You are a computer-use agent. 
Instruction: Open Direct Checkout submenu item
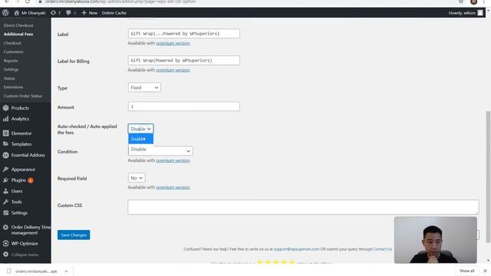click(x=18, y=25)
